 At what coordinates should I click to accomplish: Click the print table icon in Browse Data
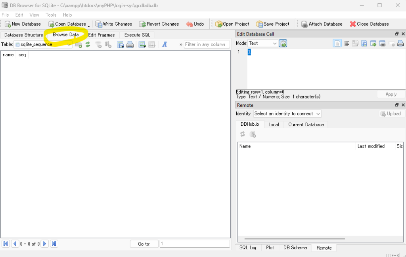130,45
